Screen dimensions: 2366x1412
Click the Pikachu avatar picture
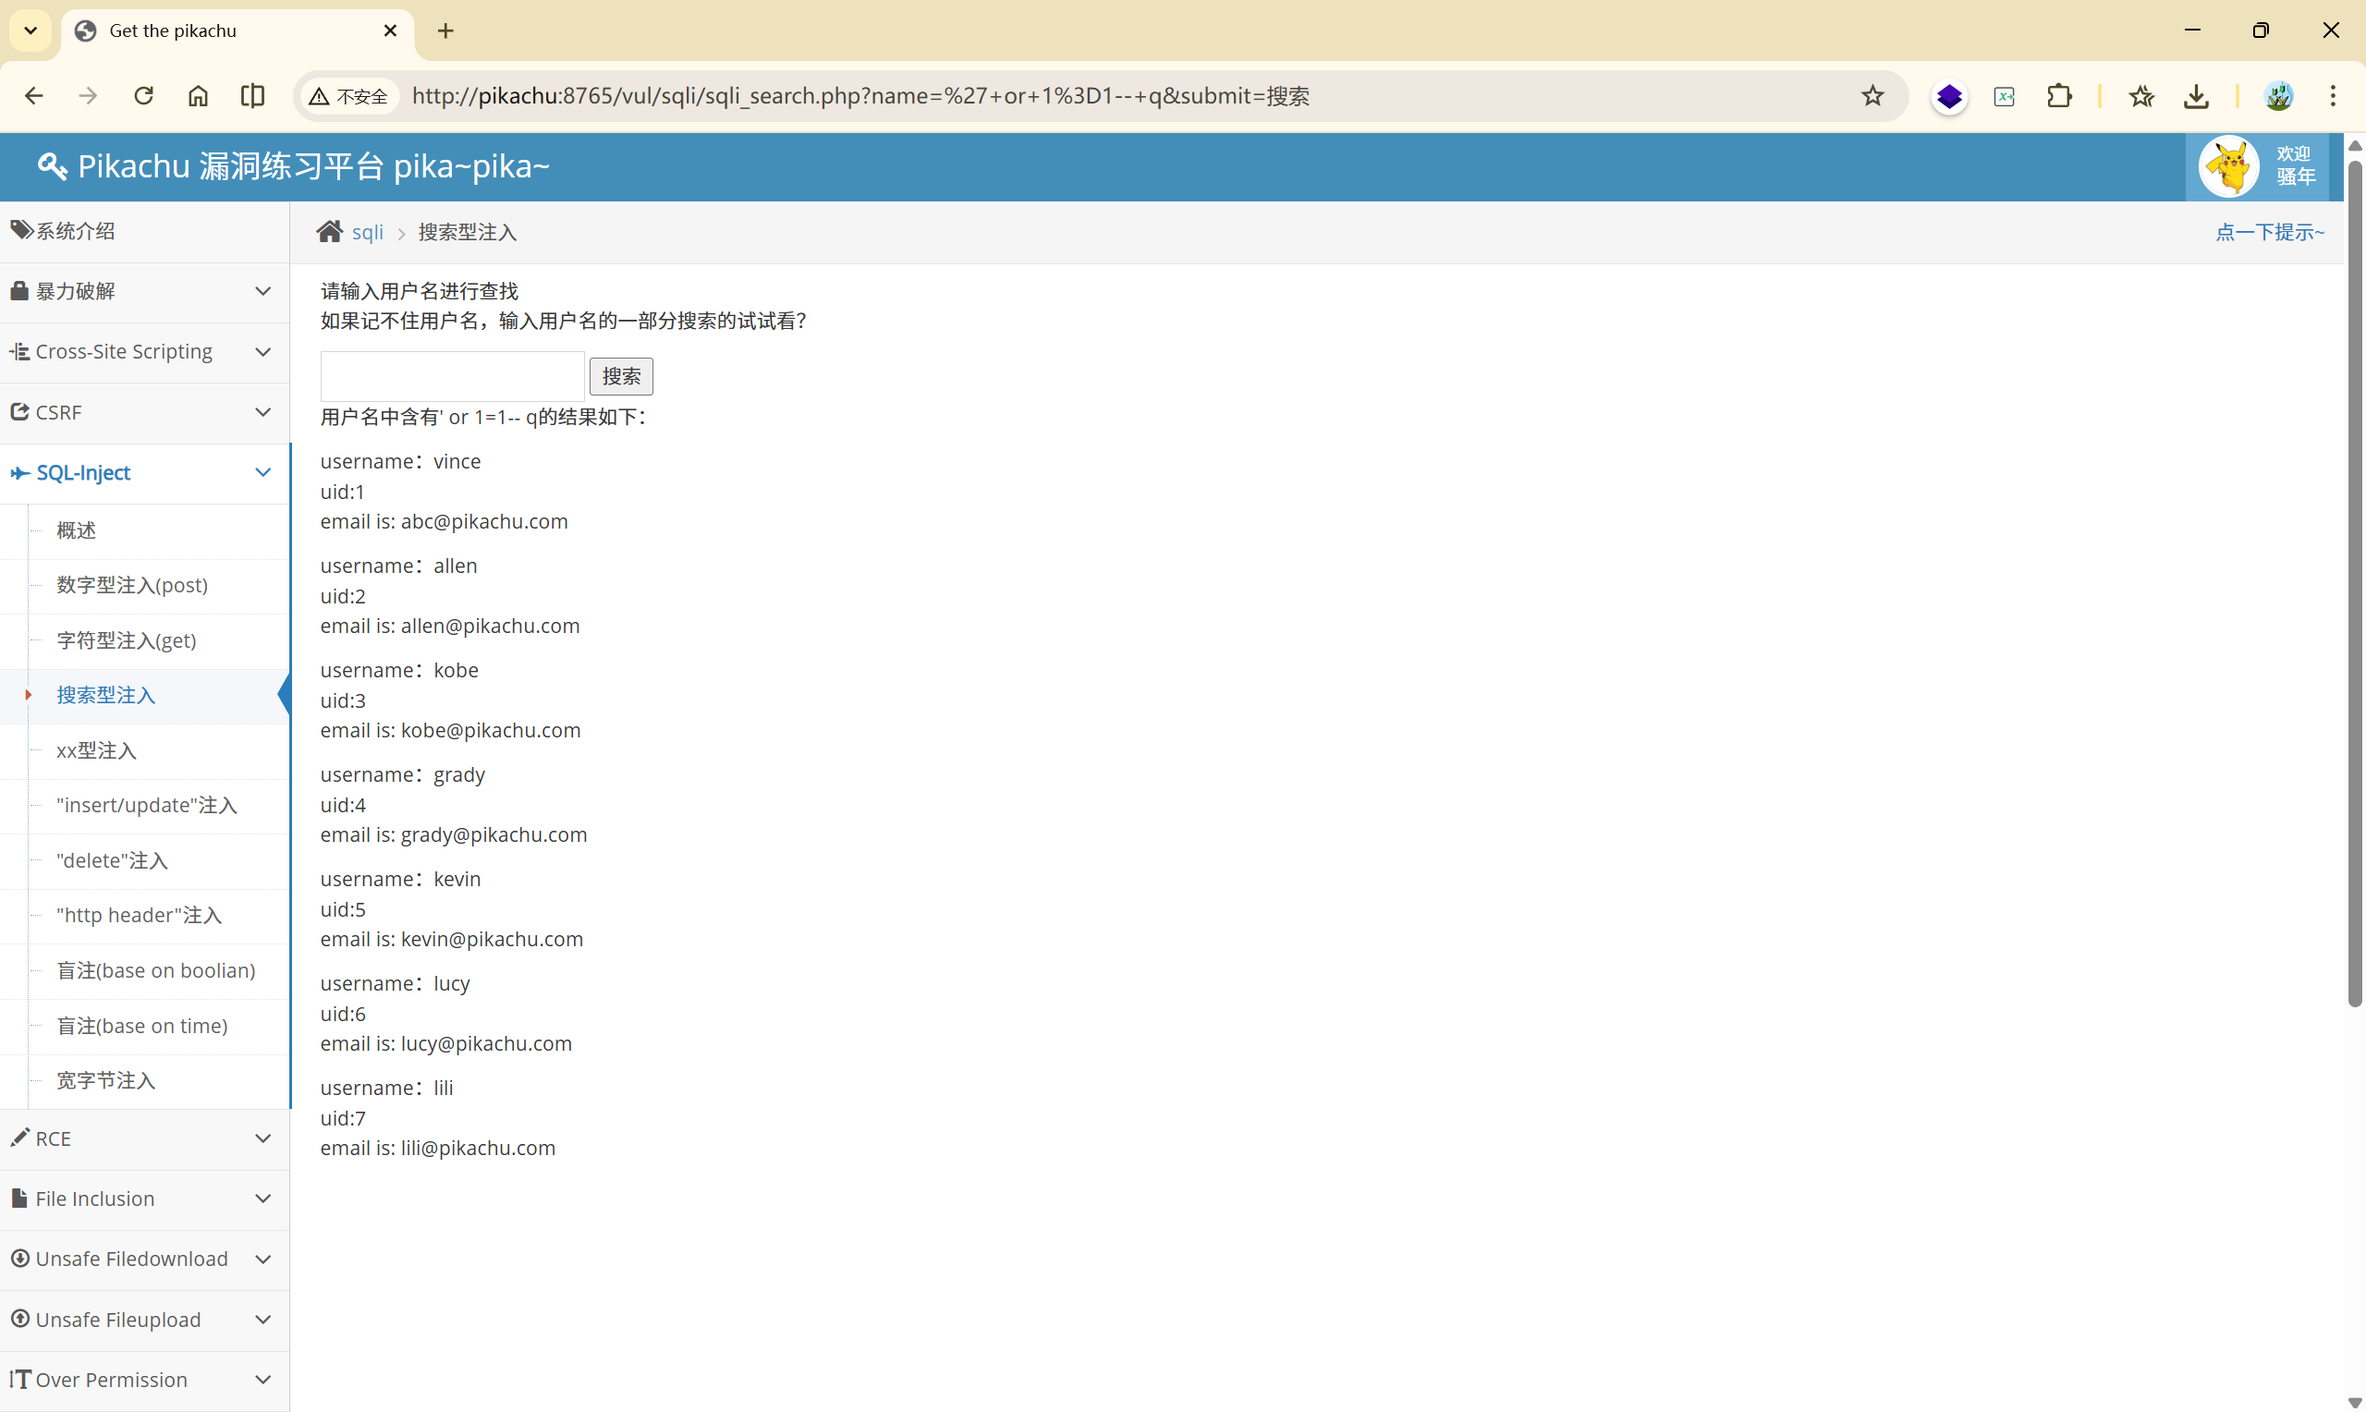point(2228,166)
